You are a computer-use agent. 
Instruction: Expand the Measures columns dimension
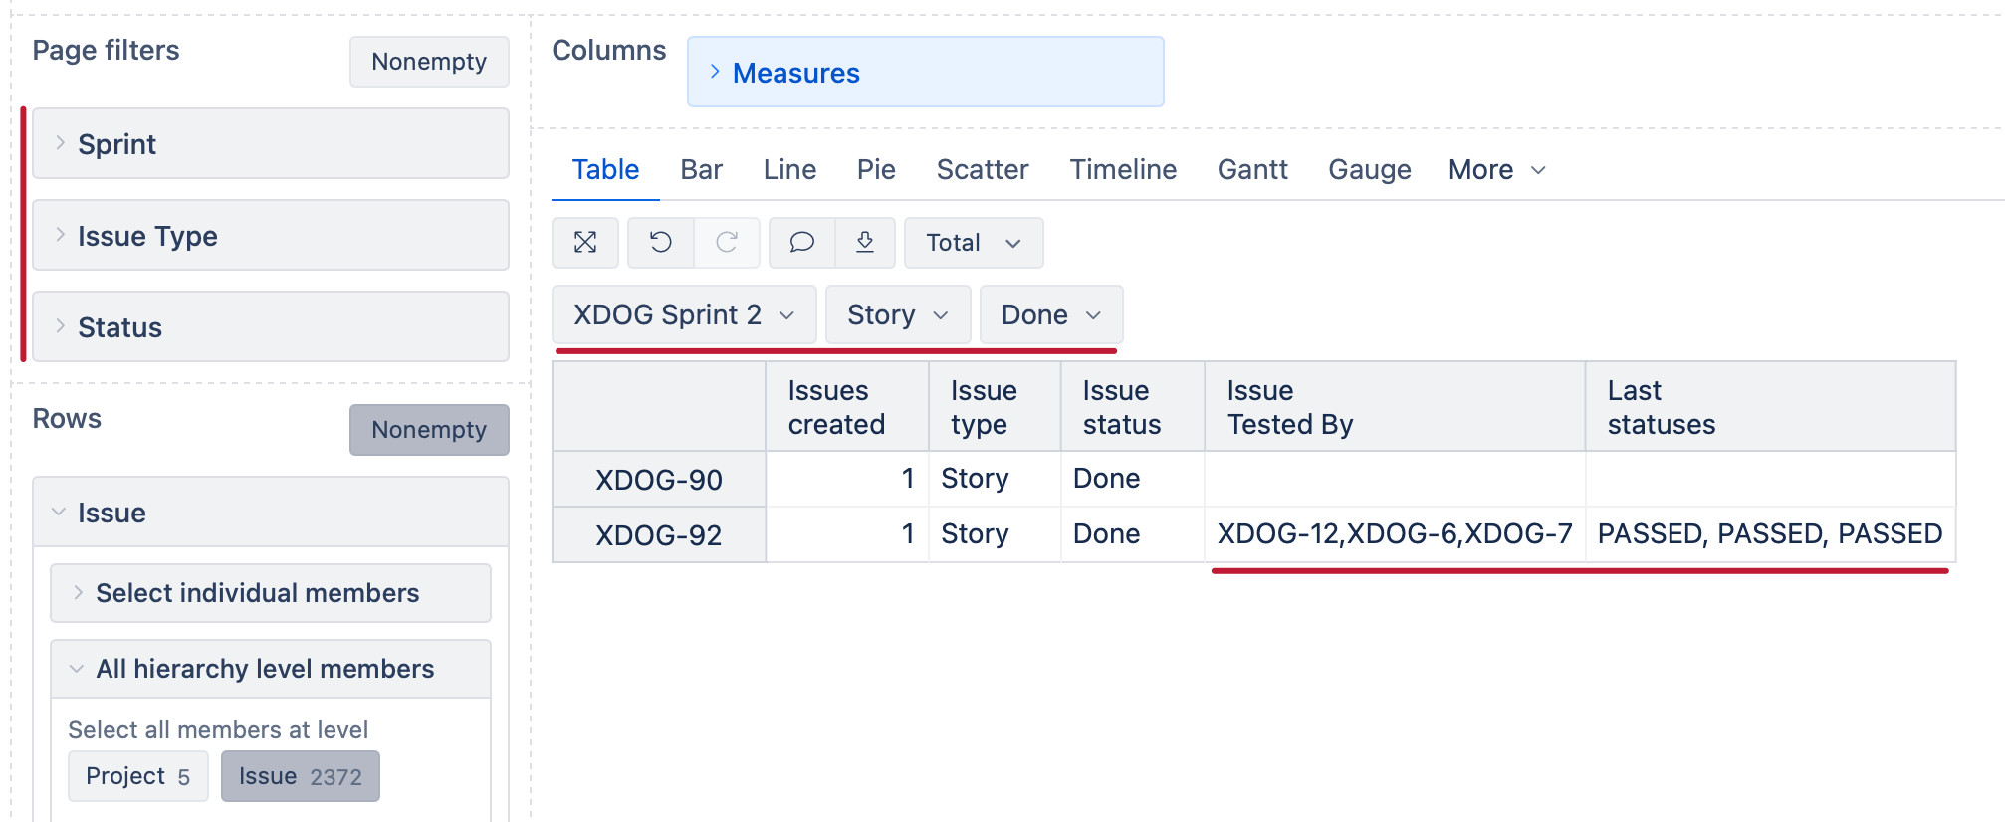(795, 73)
